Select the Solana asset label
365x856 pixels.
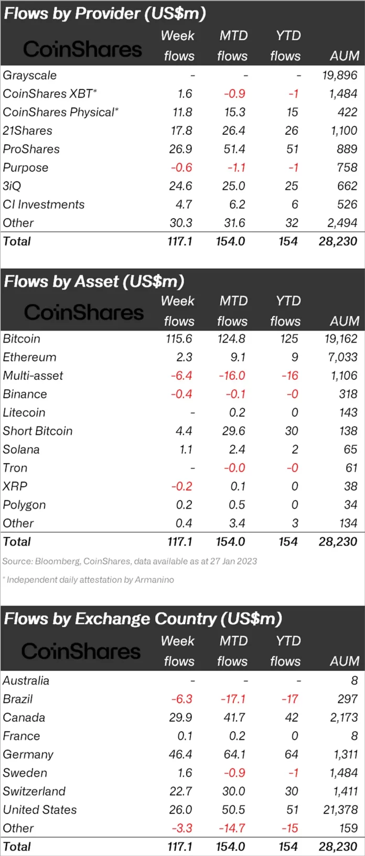pos(22,450)
